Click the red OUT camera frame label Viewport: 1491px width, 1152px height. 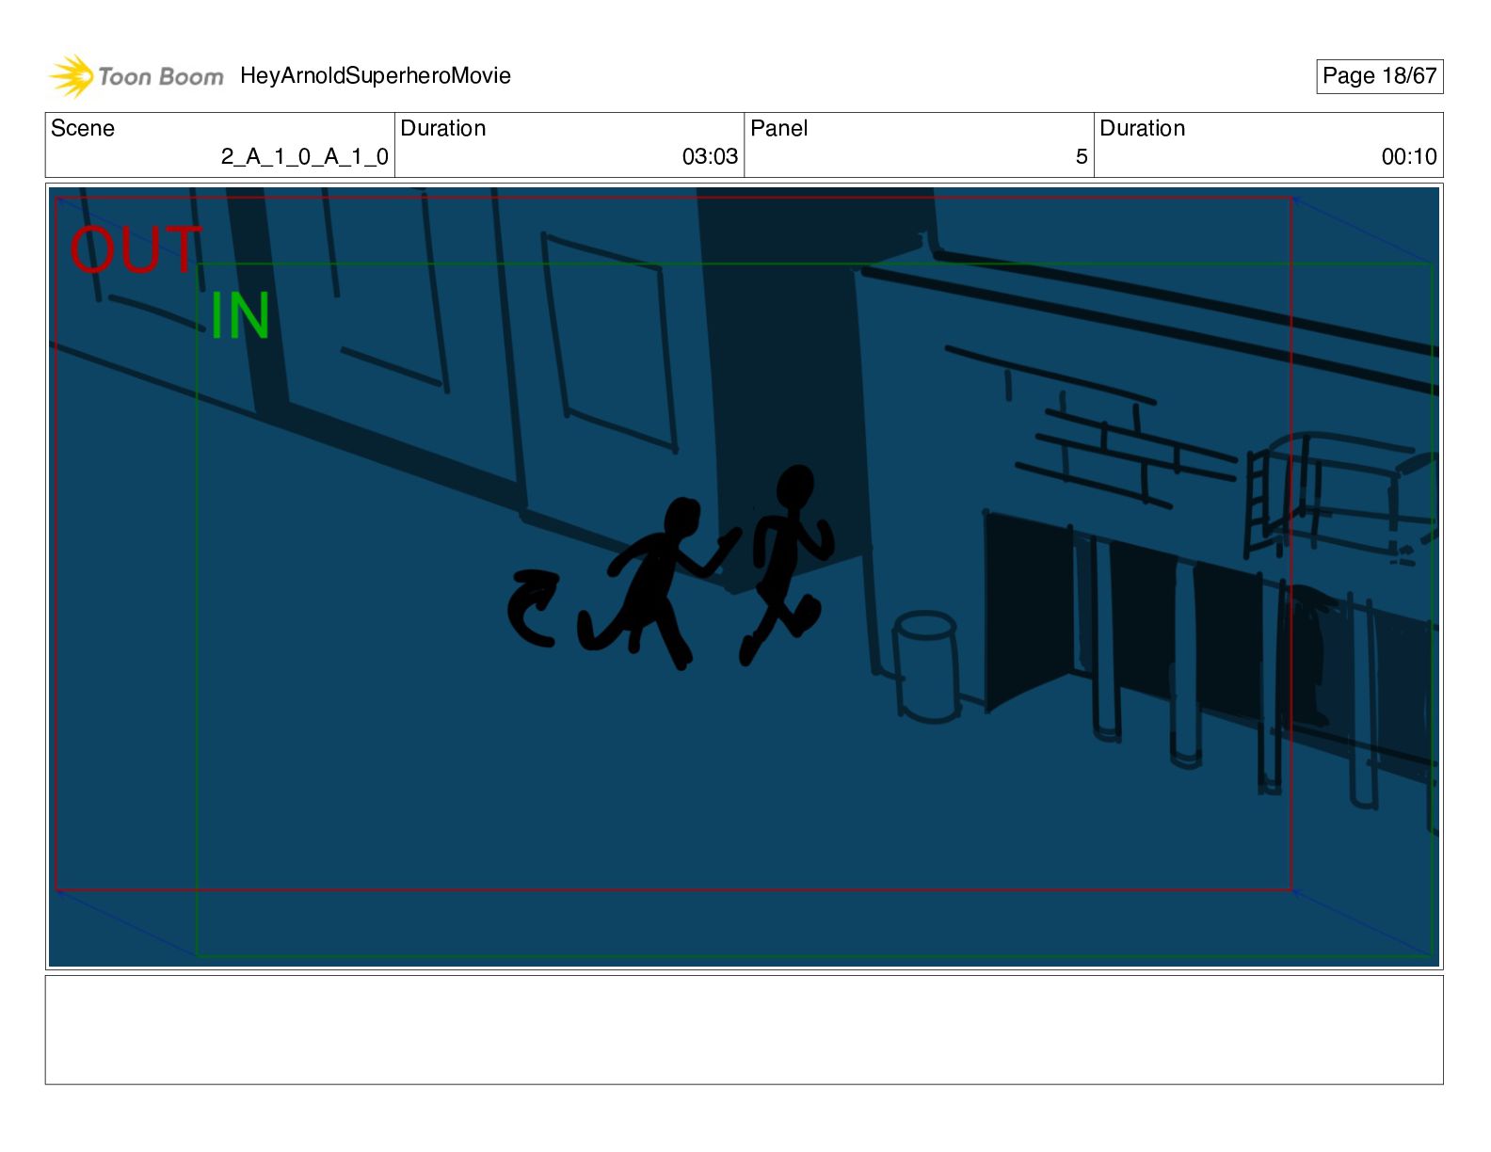pyautogui.click(x=136, y=249)
